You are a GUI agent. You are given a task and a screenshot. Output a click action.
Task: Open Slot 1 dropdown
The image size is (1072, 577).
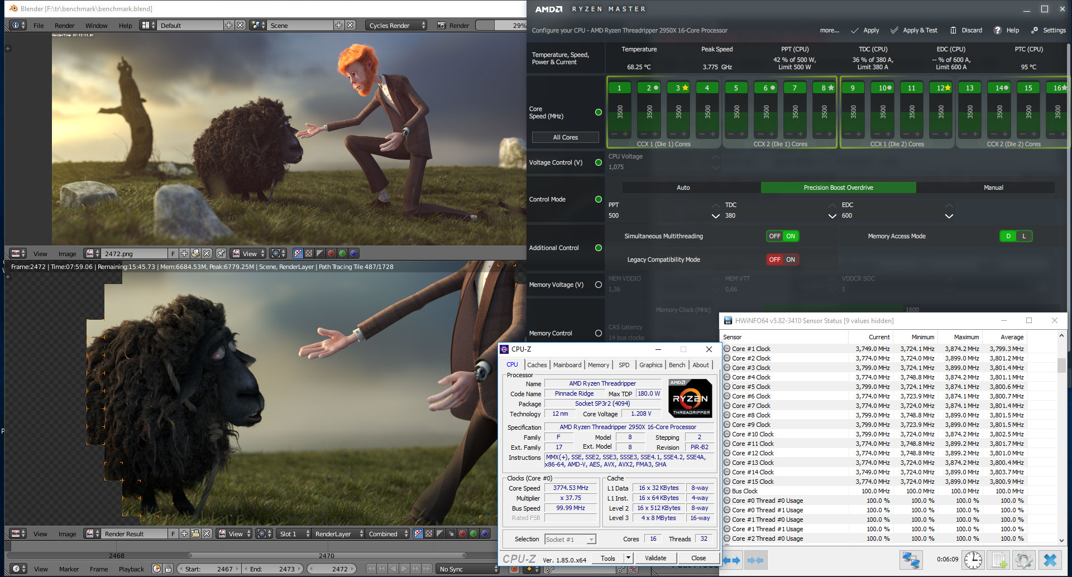pyautogui.click(x=294, y=533)
